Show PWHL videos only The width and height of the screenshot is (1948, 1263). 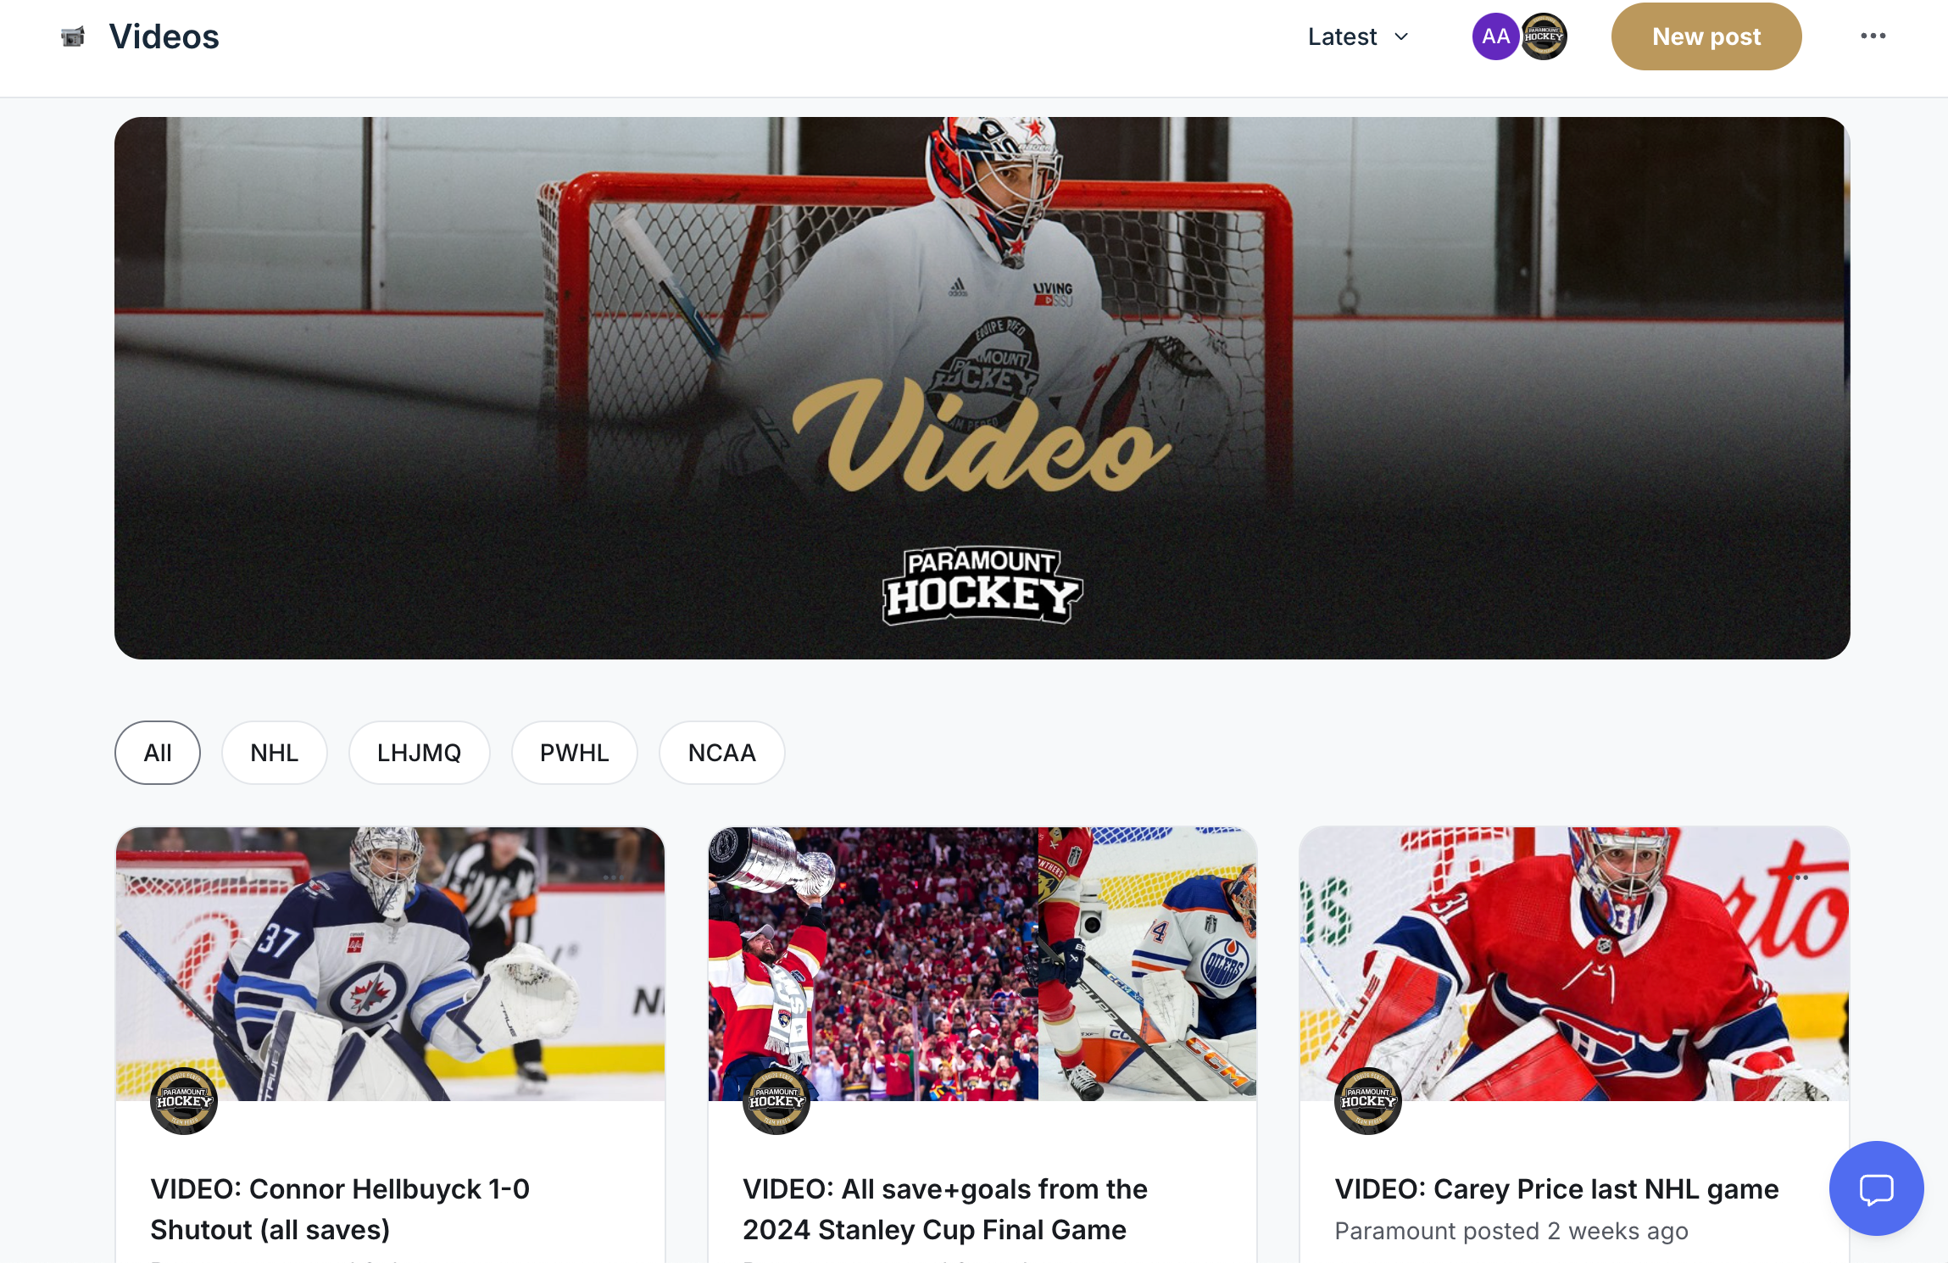coord(574,753)
